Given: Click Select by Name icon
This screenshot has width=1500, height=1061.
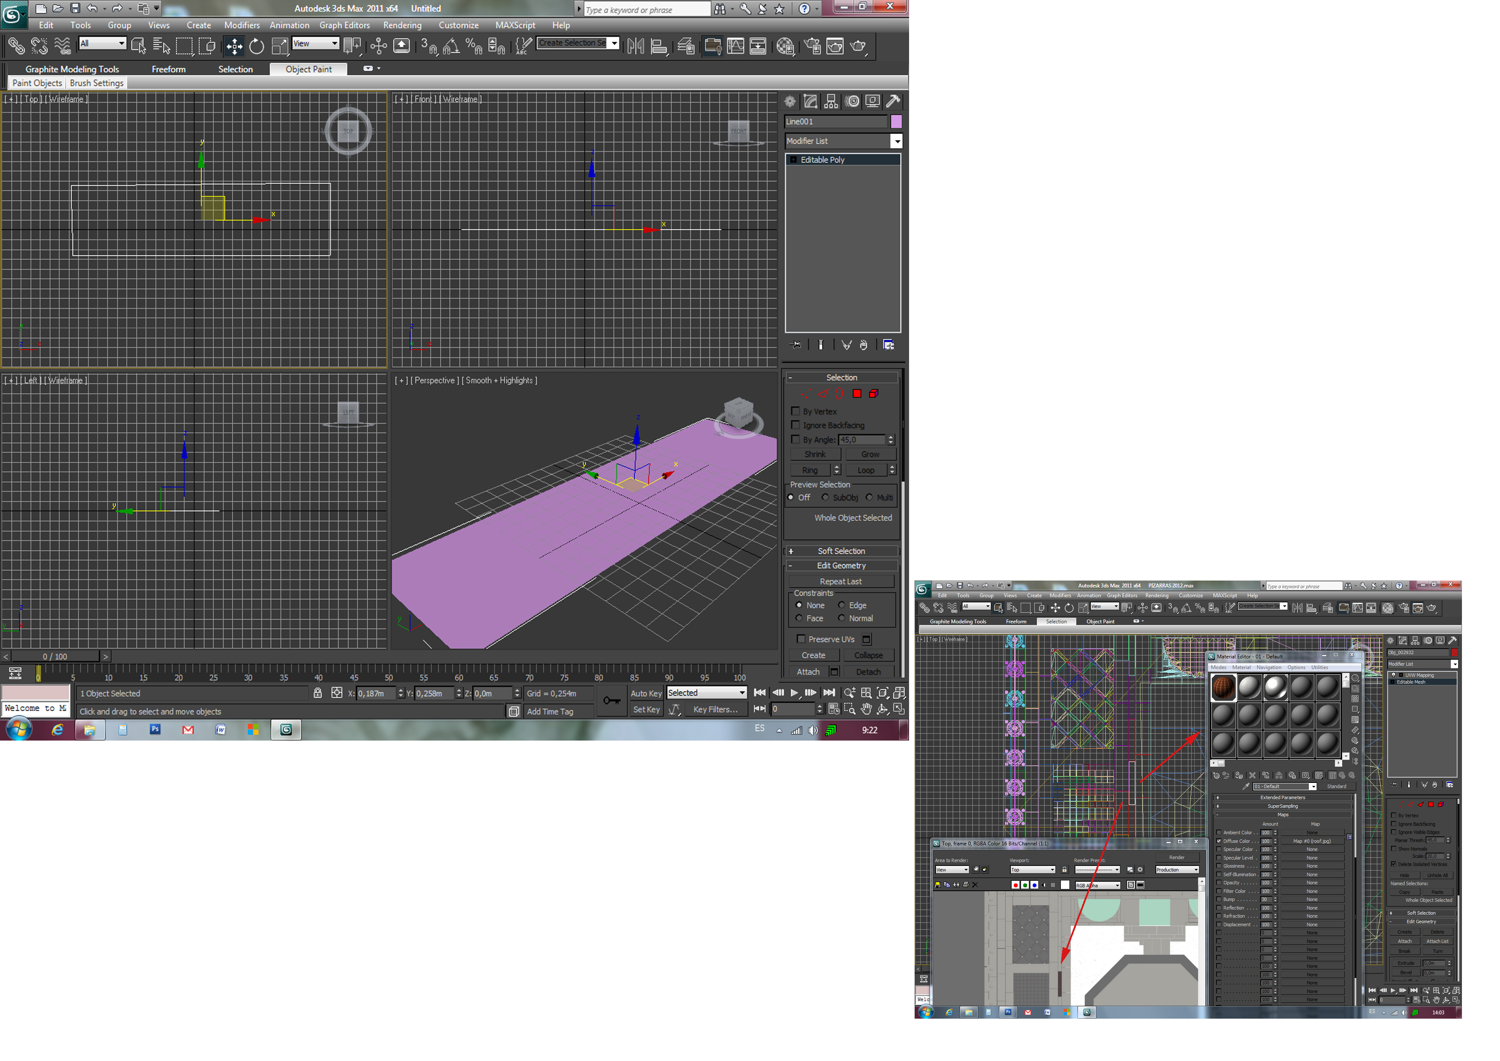Looking at the screenshot, I should click(161, 46).
